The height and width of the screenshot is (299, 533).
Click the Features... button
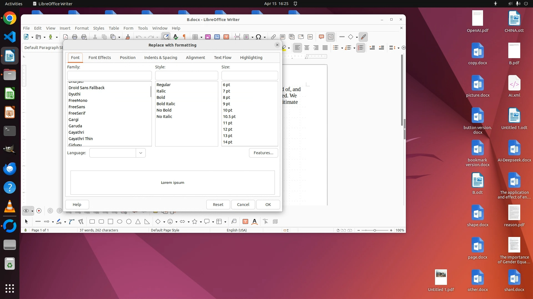pos(263,153)
